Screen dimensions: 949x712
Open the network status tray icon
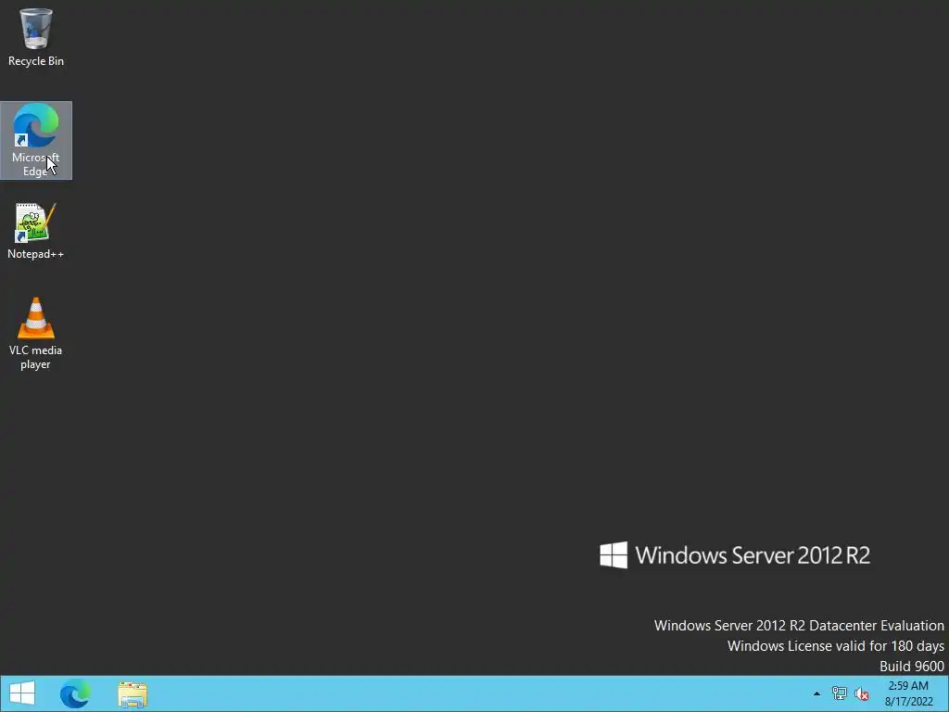(839, 693)
